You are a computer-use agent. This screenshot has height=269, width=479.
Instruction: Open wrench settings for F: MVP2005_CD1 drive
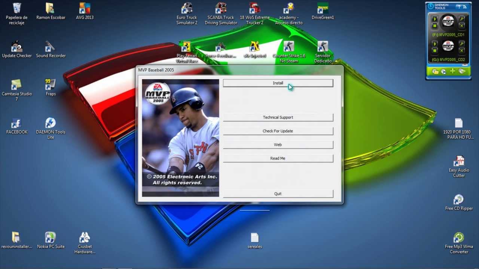click(x=462, y=19)
